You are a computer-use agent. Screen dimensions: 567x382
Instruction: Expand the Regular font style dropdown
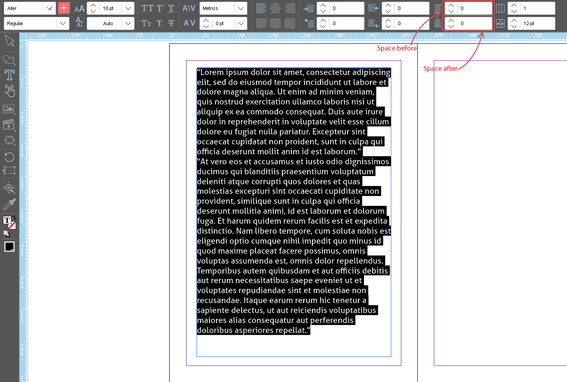(x=63, y=23)
